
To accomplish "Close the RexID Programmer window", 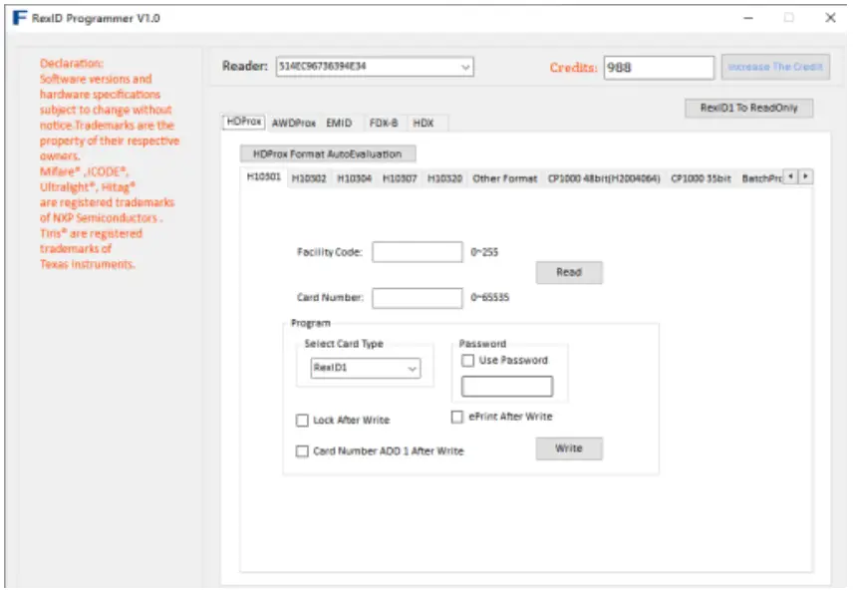I will (830, 18).
